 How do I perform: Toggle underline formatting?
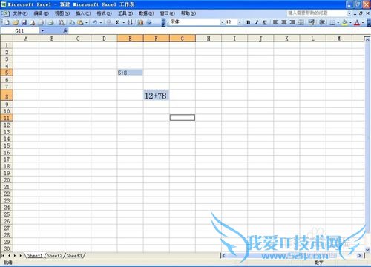point(265,22)
